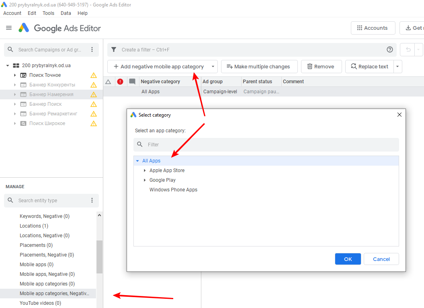This screenshot has height=308, width=424.
Task: Open Add negative mobile app category dropdown arrow
Action: point(213,67)
